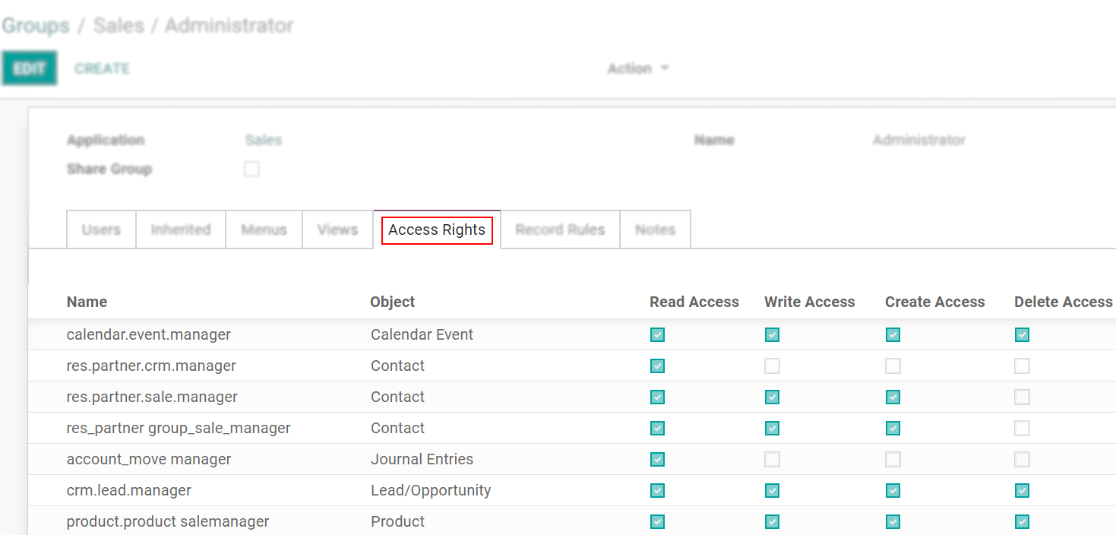
Task: Disable Delete Access for crm.lead.manager
Action: pyautogui.click(x=1022, y=490)
